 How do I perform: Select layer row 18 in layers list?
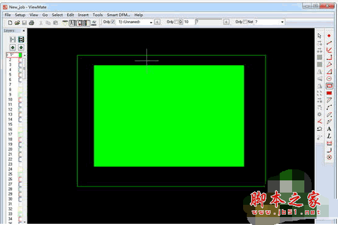coord(14,139)
